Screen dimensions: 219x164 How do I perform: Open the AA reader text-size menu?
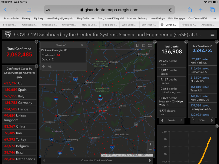[x=48, y=10]
